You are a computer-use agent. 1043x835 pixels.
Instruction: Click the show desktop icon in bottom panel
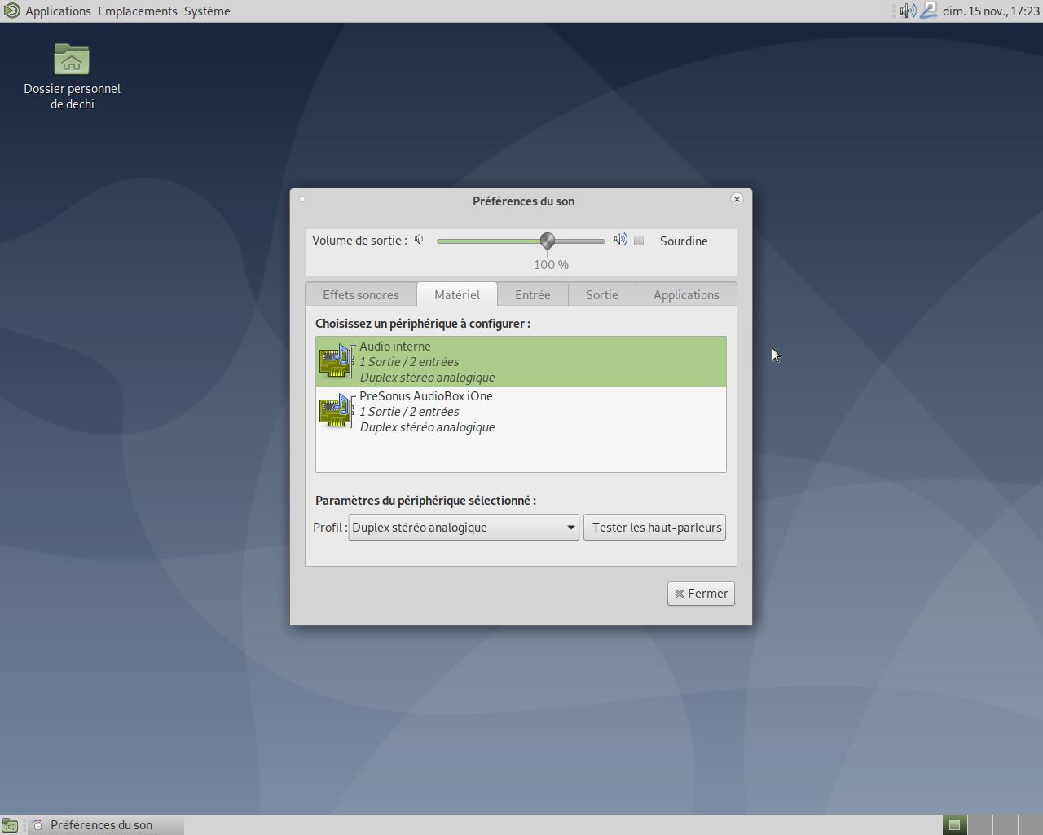click(x=10, y=825)
